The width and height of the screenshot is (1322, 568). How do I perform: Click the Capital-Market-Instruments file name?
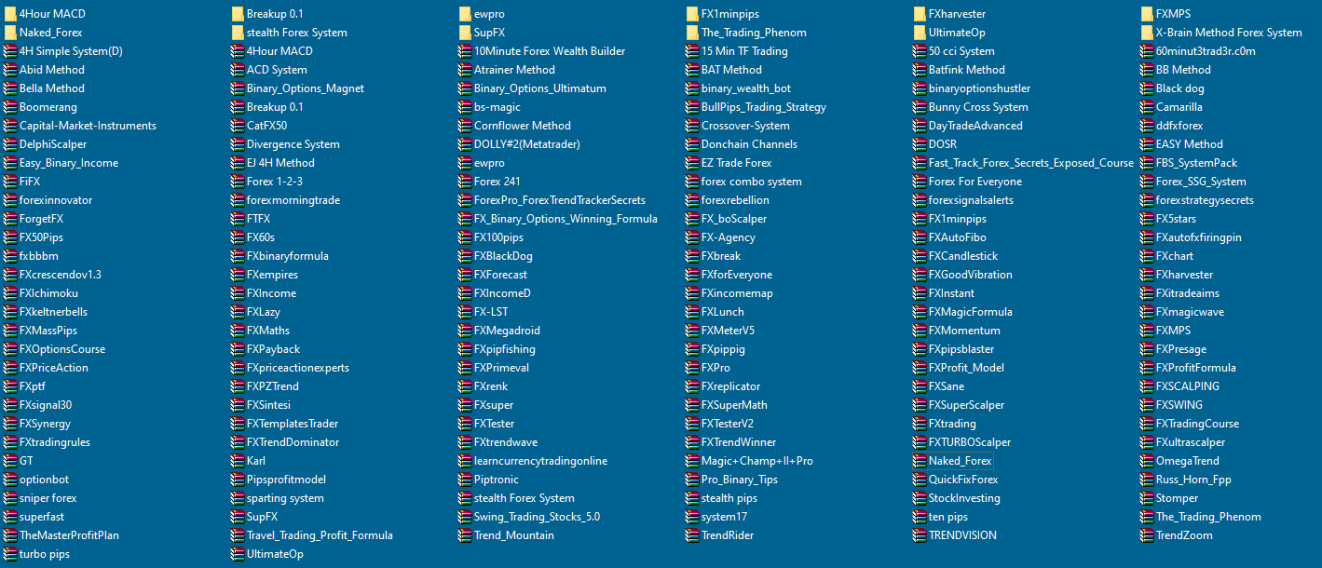pyautogui.click(x=88, y=126)
